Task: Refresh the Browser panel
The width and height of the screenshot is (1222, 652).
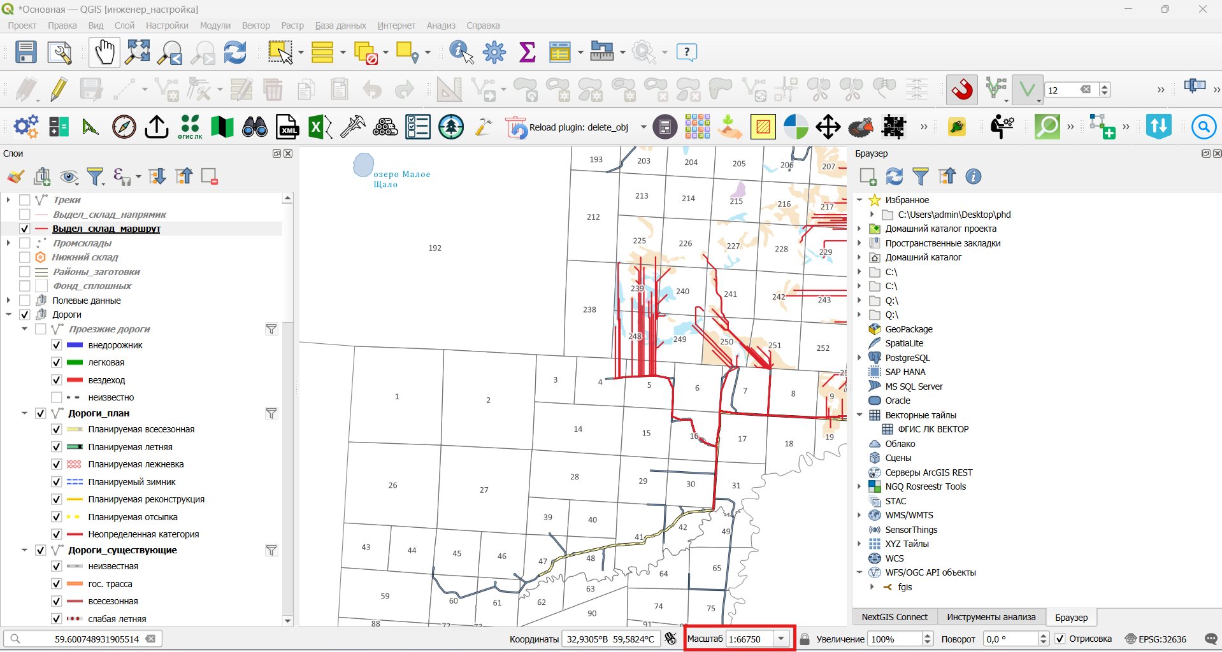Action: [x=895, y=176]
